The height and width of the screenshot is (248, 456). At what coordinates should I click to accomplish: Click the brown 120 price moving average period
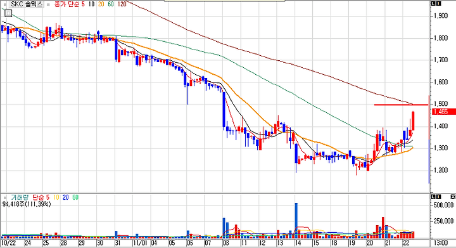(x=122, y=4)
